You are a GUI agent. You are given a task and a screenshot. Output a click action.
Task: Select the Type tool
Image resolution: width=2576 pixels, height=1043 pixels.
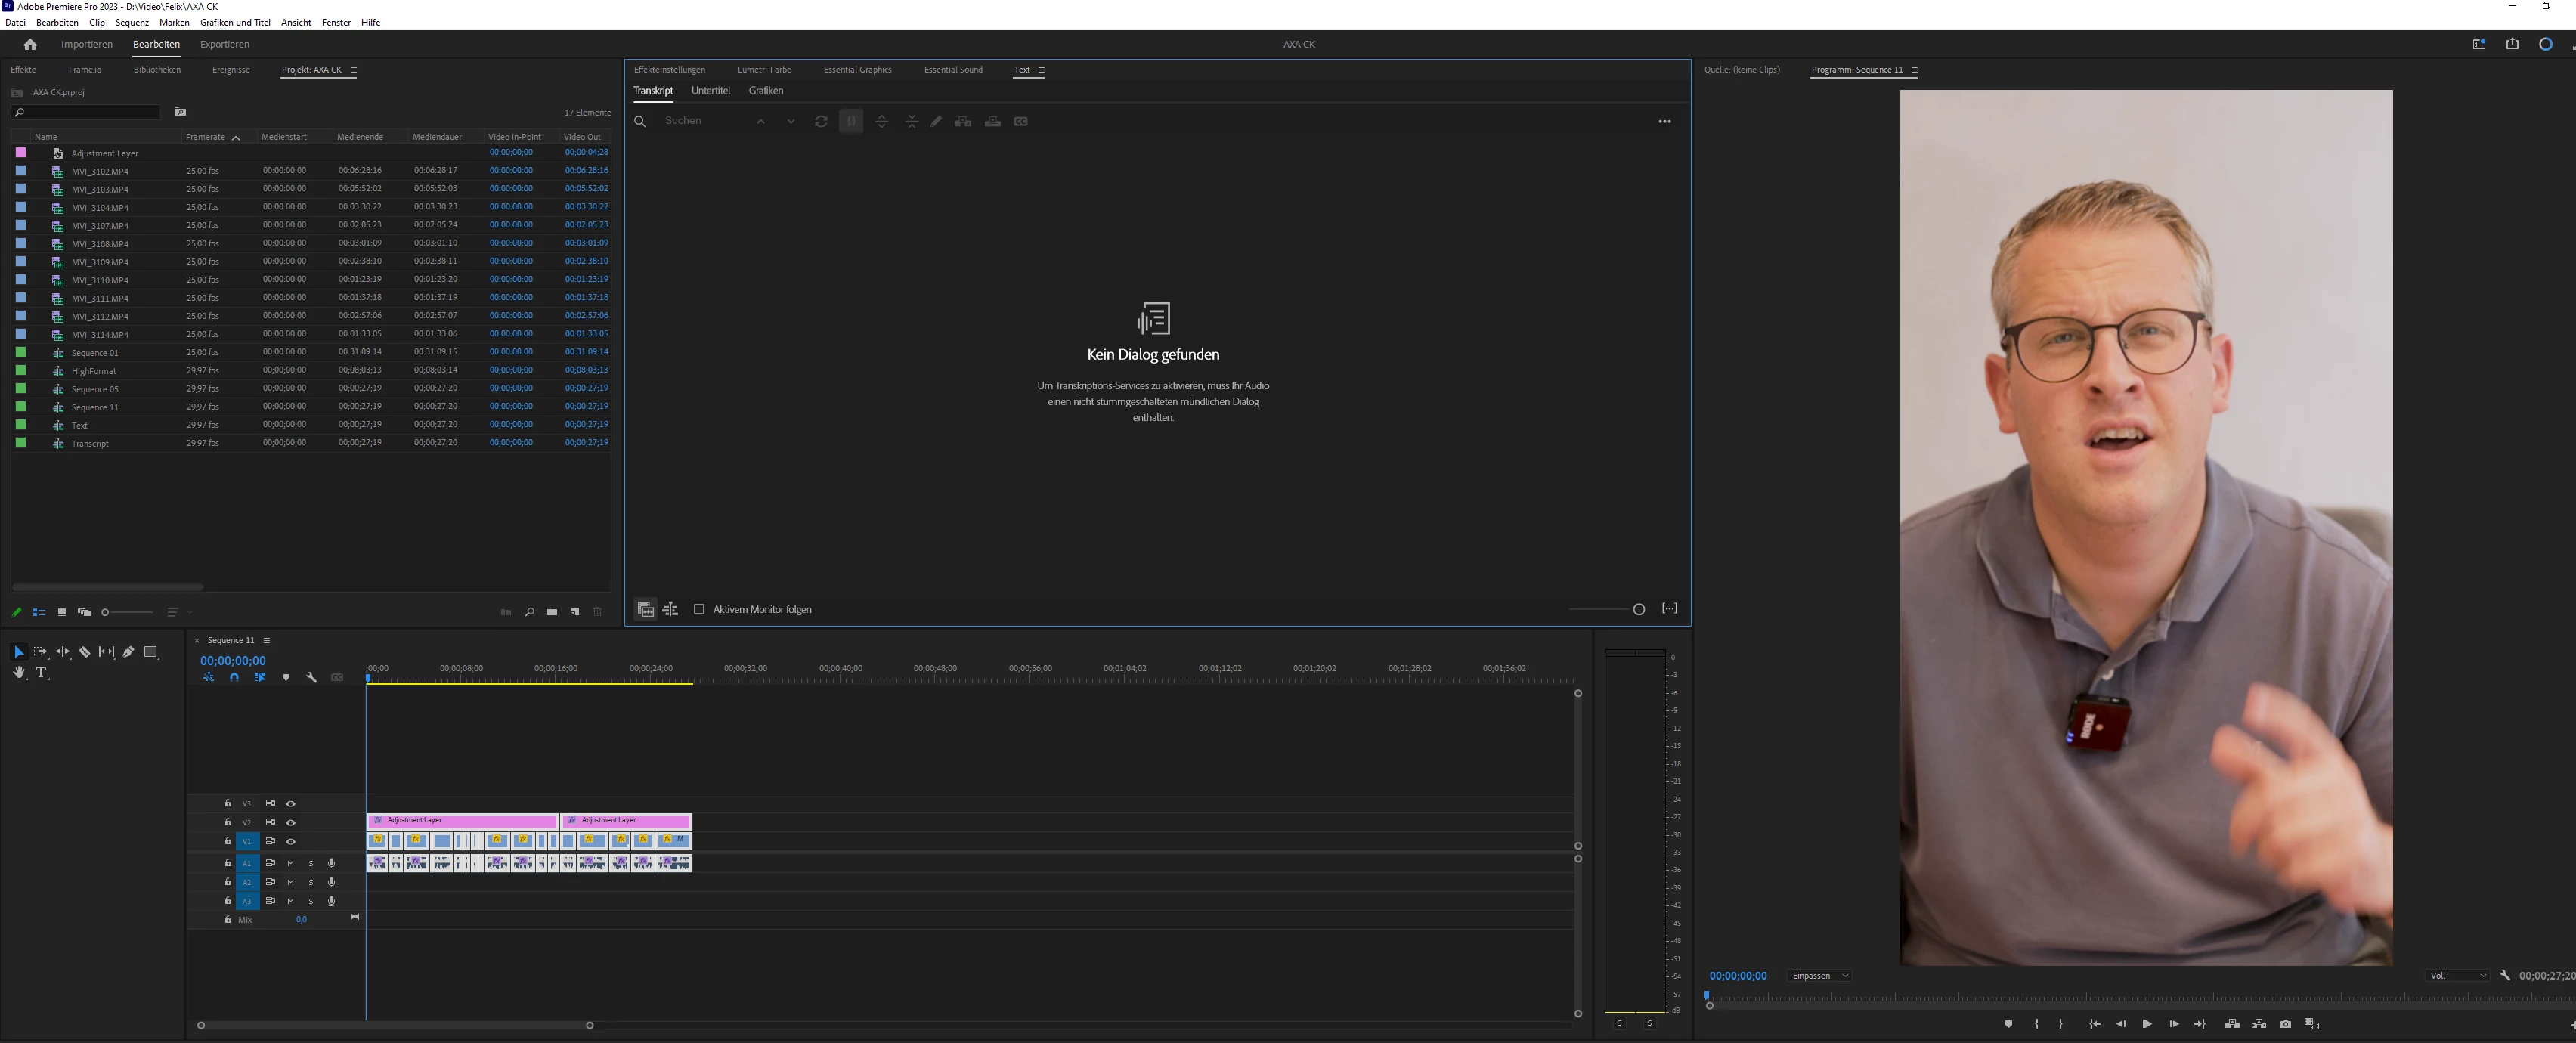[41, 673]
